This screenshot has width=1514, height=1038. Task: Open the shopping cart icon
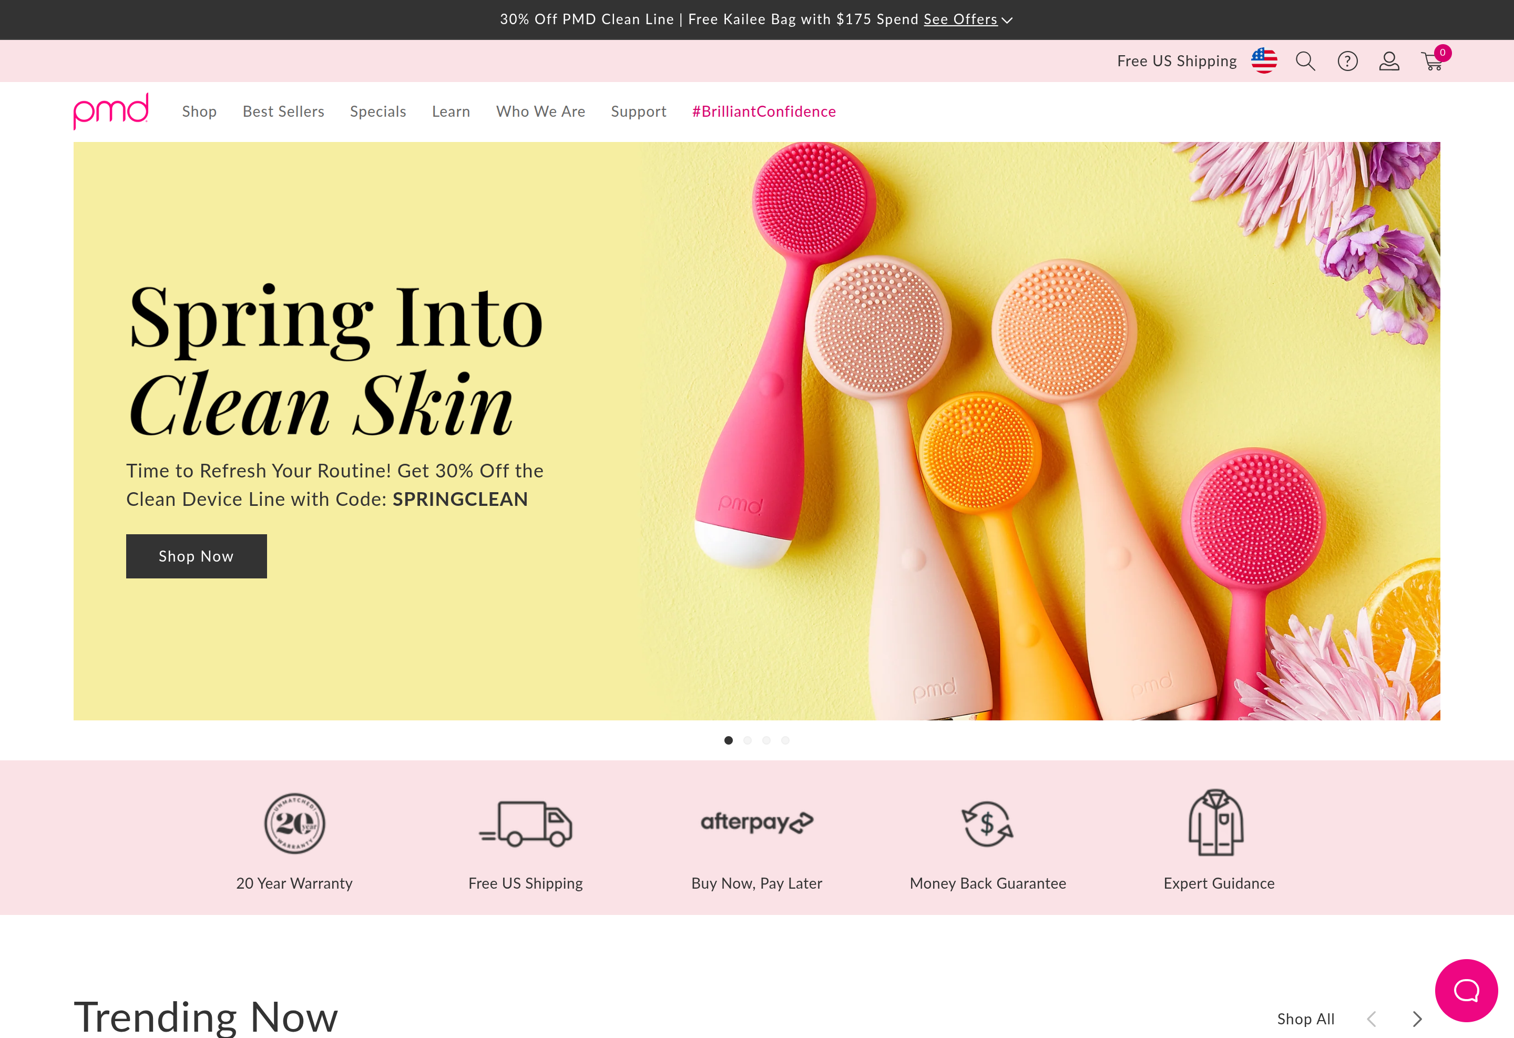(1434, 60)
